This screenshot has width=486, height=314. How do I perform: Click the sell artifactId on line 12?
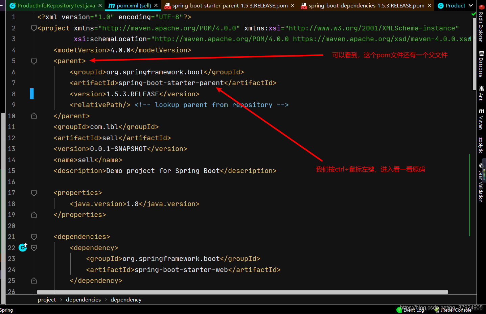(x=110, y=138)
